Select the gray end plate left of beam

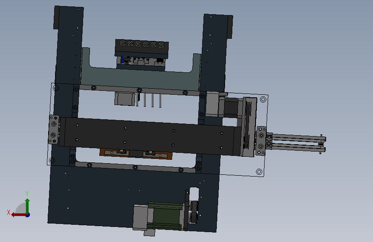(54, 130)
